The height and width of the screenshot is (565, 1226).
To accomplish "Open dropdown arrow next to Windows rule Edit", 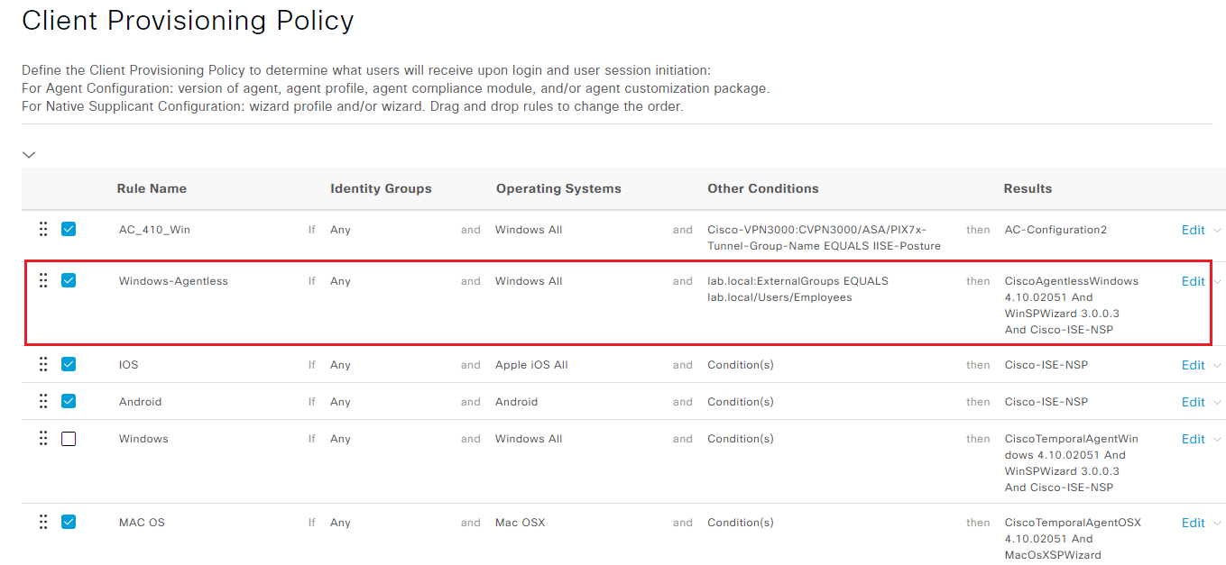I will (1217, 439).
